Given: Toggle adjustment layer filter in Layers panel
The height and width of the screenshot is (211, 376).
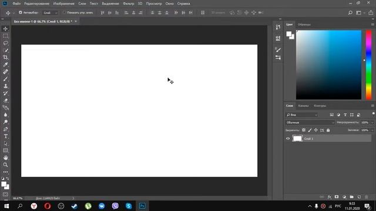Looking at the screenshot, I should [x=338, y=115].
